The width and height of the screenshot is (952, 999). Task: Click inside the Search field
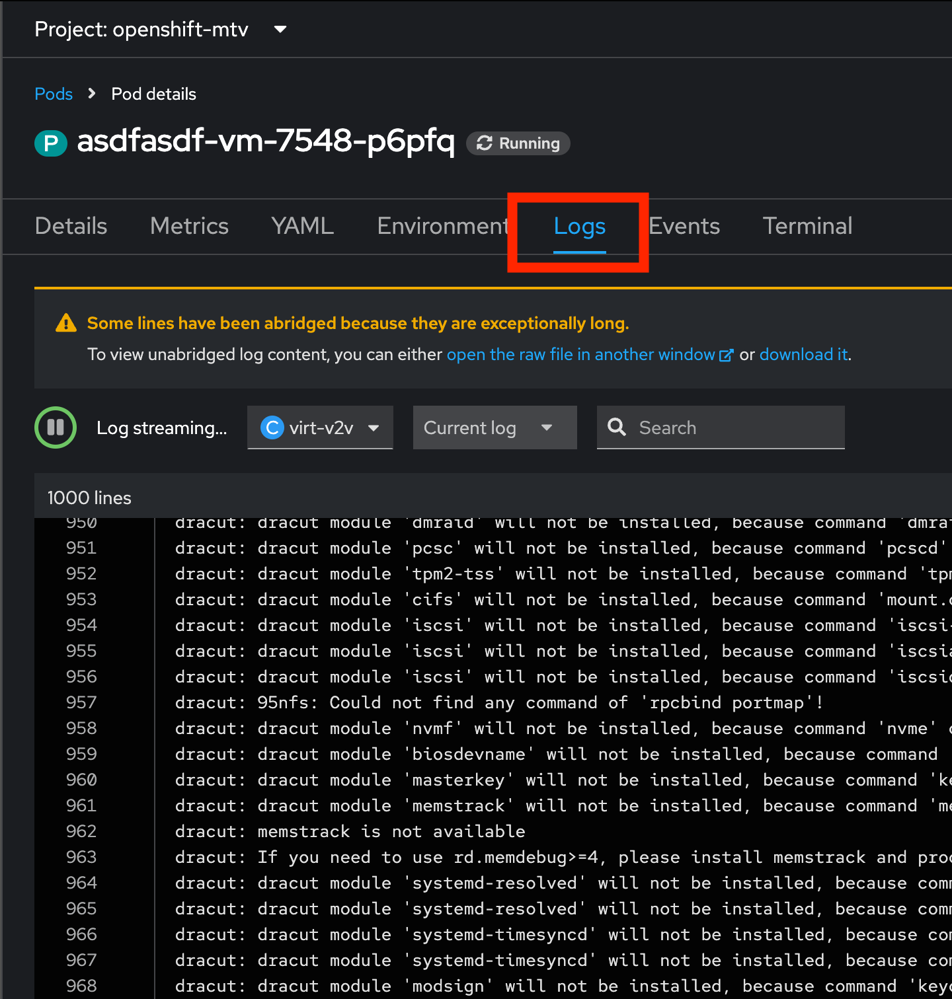click(x=721, y=427)
